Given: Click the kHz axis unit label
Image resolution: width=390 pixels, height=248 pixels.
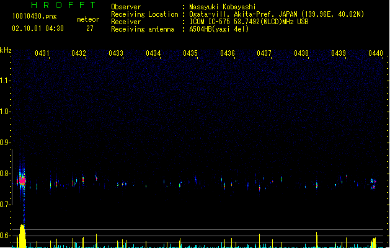Looking at the screenshot, I should click(6, 50).
